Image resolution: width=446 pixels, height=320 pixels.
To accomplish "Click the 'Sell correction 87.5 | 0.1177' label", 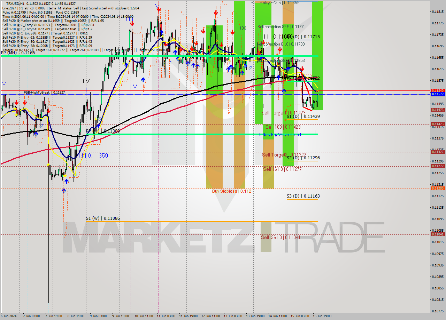I will 280,27.
